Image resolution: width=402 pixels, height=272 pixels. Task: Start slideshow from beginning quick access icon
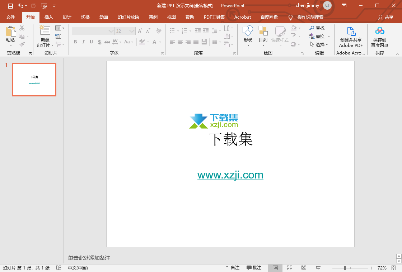pos(44,6)
